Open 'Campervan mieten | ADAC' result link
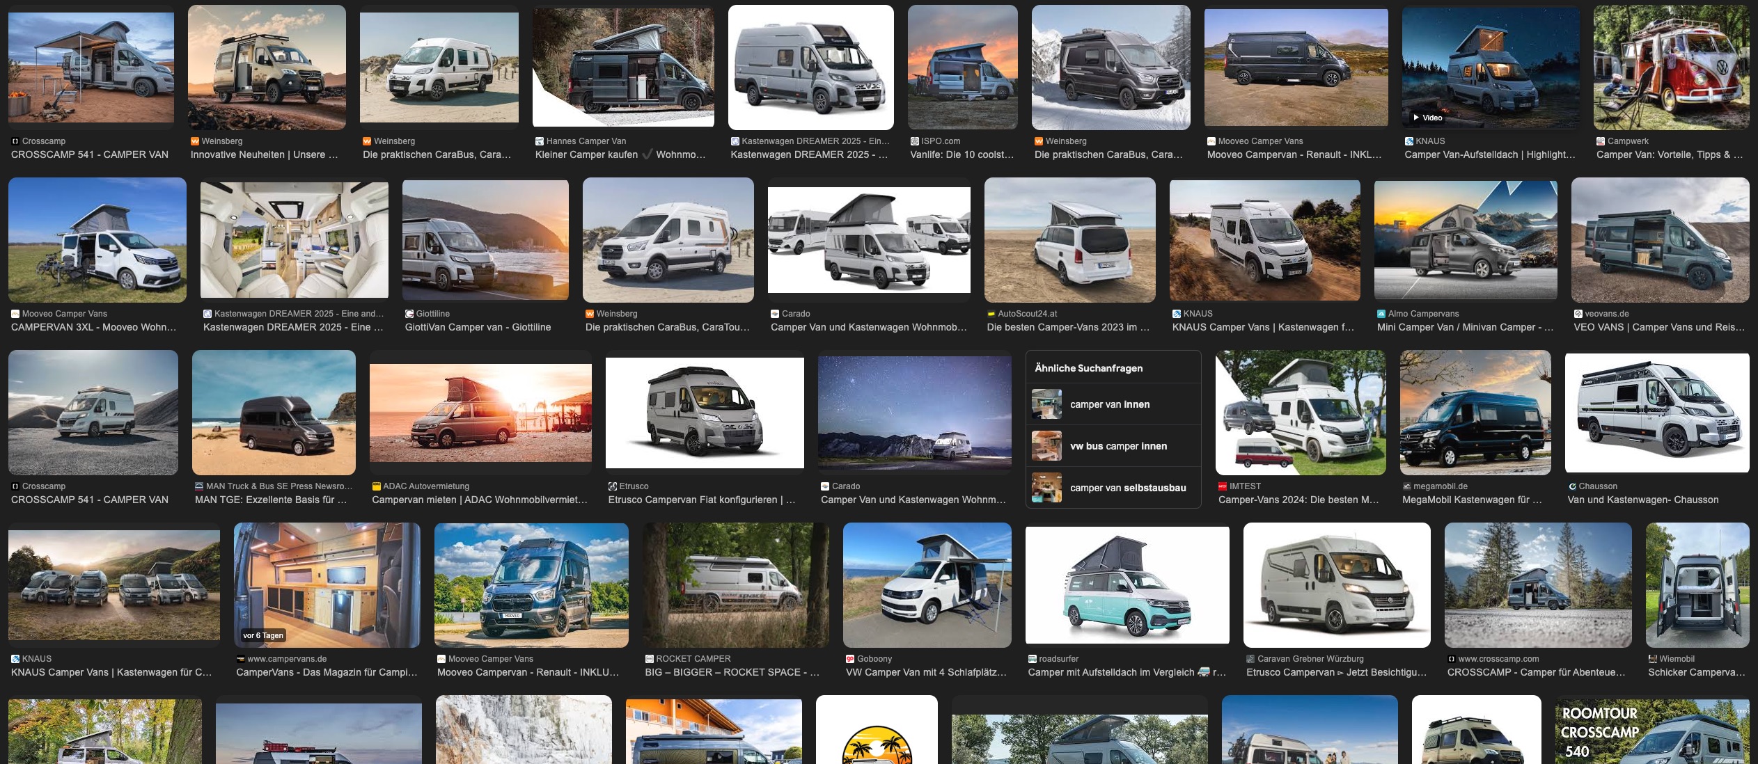Screen dimensions: 1758x764 pos(479,500)
